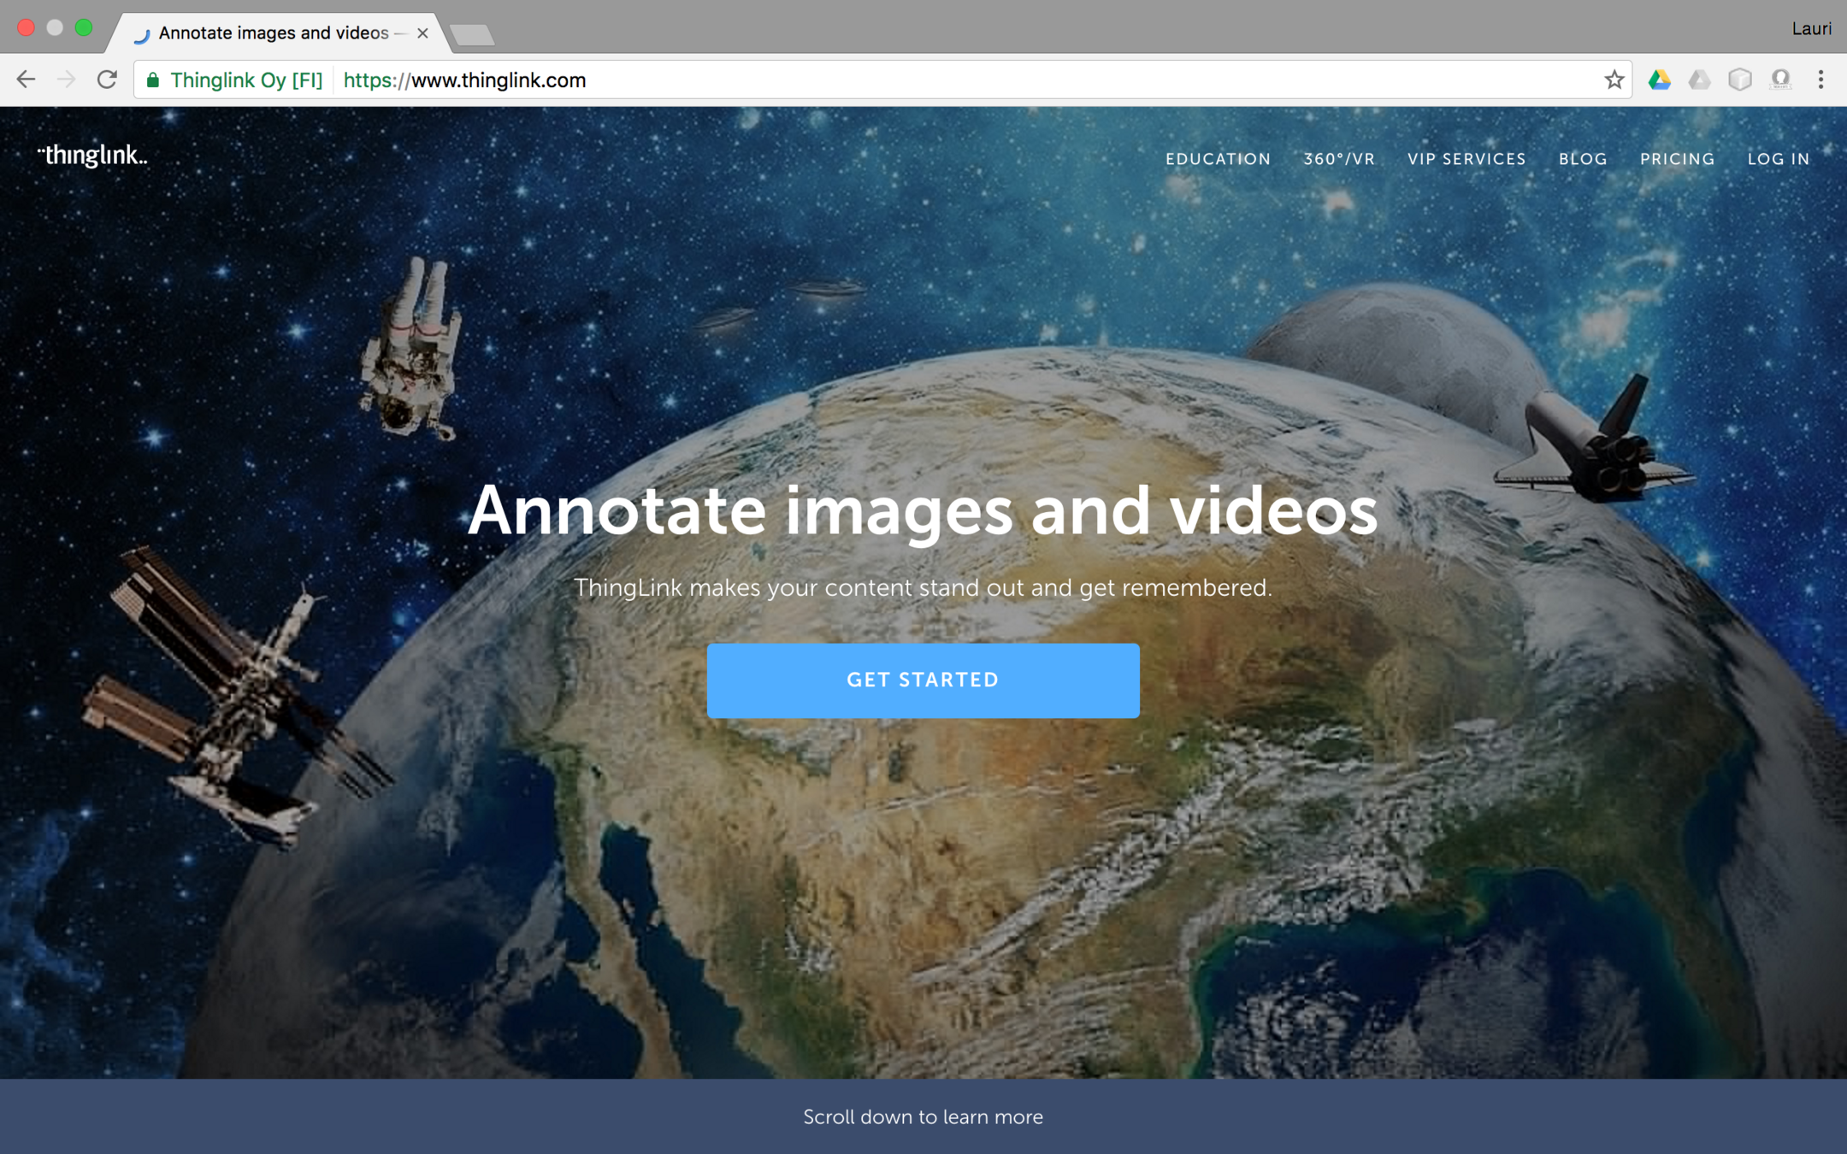1847x1154 pixels.
Task: Click the gray Drive extension icon
Action: click(x=1699, y=79)
